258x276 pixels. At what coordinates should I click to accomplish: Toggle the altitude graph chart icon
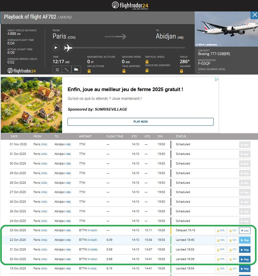[76, 69]
